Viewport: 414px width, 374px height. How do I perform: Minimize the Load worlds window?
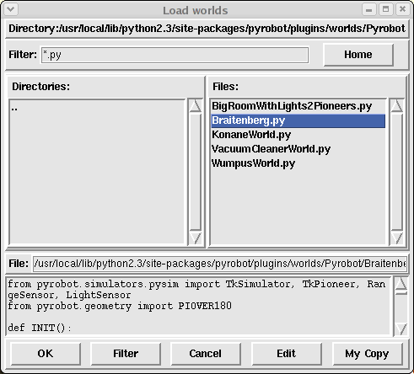coord(369,10)
